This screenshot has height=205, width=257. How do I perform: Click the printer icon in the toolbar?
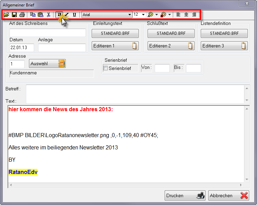pos(22,15)
